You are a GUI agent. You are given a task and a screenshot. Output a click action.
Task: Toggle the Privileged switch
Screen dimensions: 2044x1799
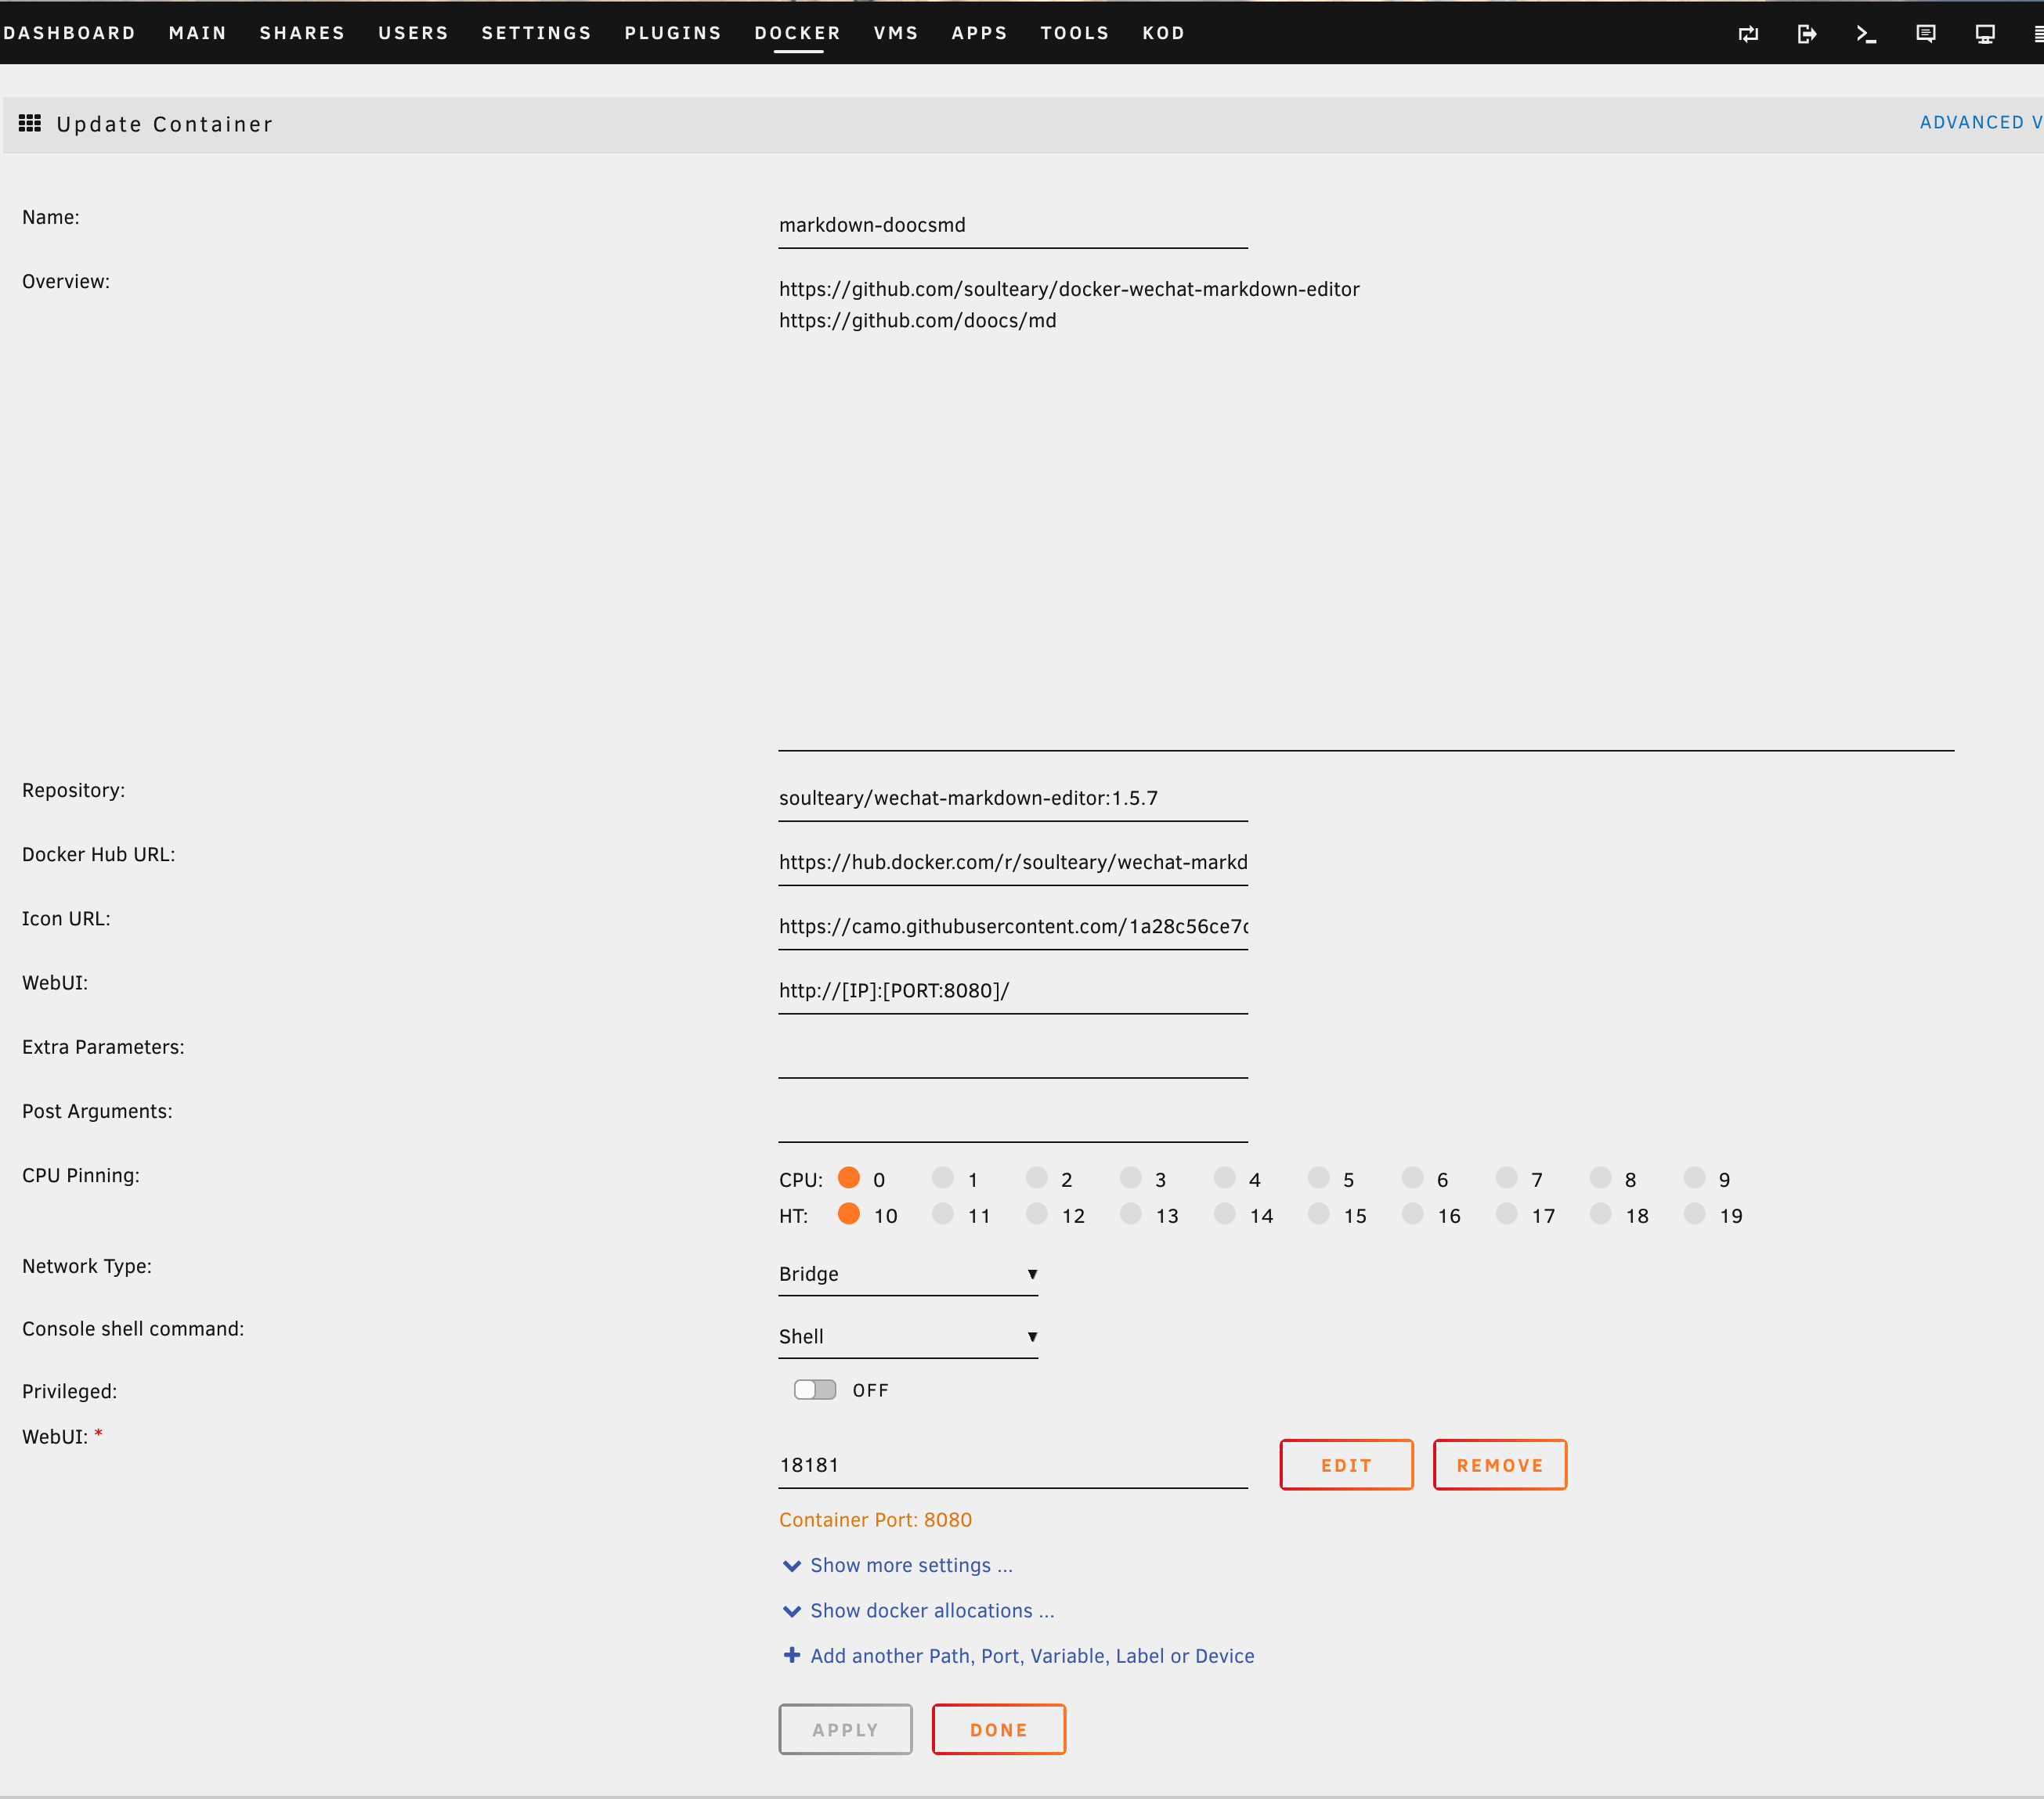pyautogui.click(x=815, y=1390)
